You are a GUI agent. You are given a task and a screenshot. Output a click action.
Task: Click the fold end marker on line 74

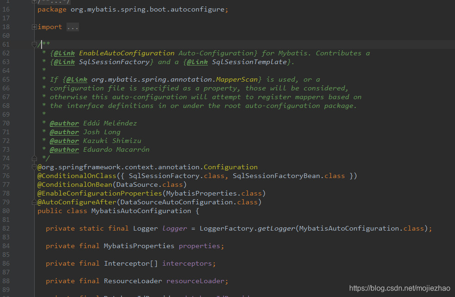[34, 159]
